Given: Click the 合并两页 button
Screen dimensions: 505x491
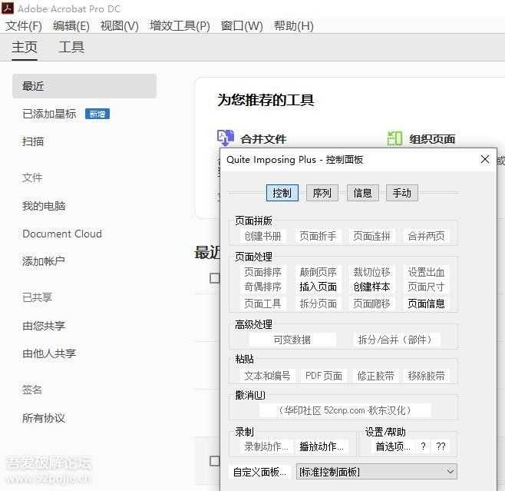Looking at the screenshot, I should coord(426,236).
